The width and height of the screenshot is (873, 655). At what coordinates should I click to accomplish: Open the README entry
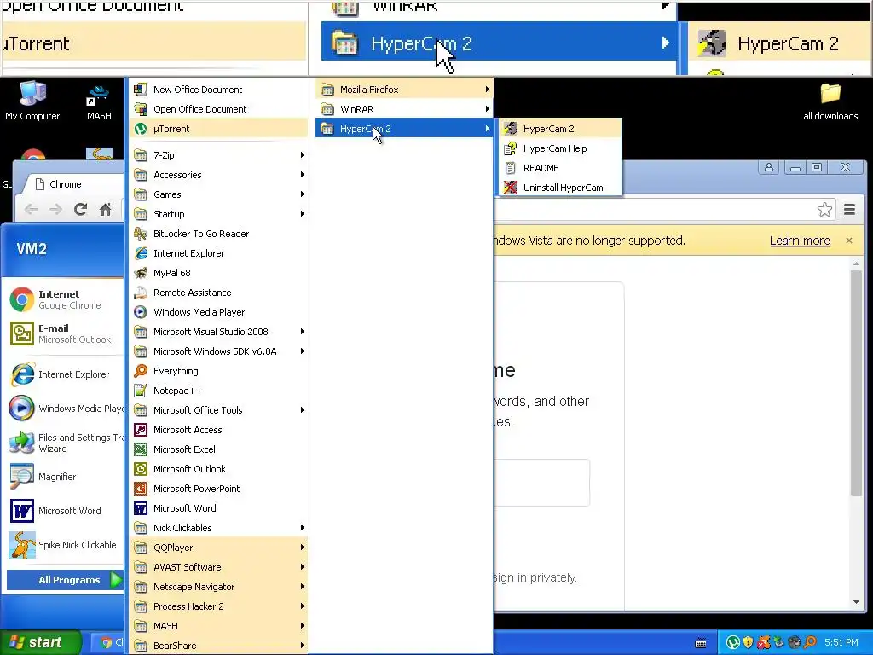pyautogui.click(x=559, y=168)
